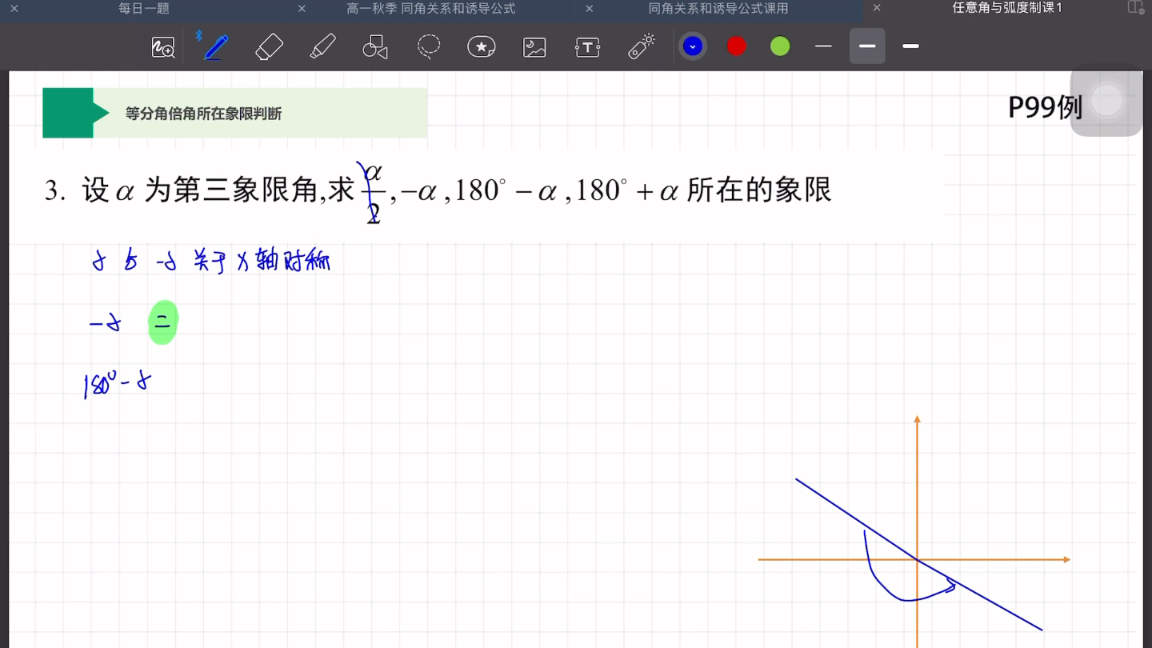Image resolution: width=1152 pixels, height=648 pixels.
Task: Click the handwritten 关于x轴对称 note
Action: point(262,262)
